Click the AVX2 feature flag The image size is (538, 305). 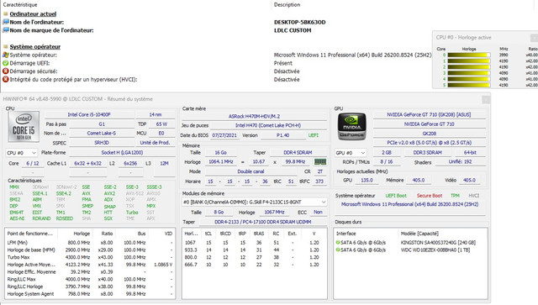110,193
